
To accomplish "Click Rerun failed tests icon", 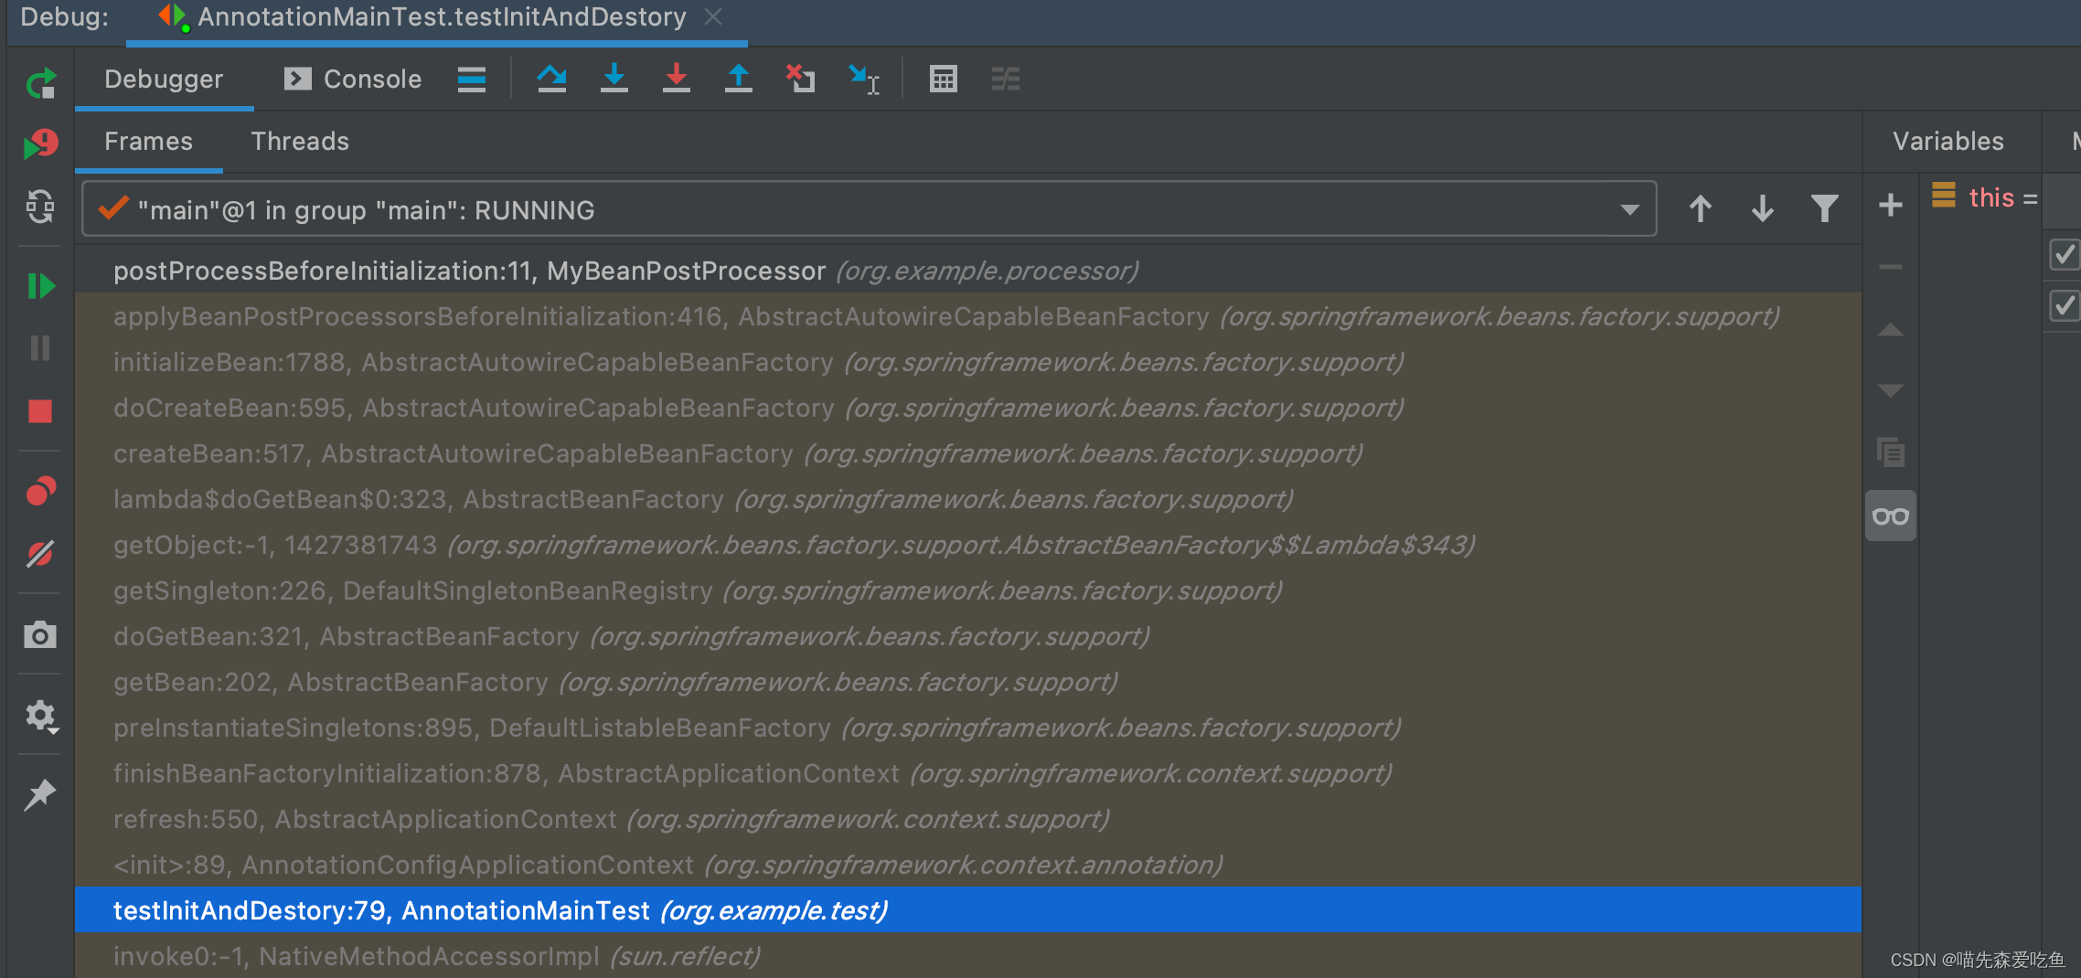I will click(x=40, y=144).
